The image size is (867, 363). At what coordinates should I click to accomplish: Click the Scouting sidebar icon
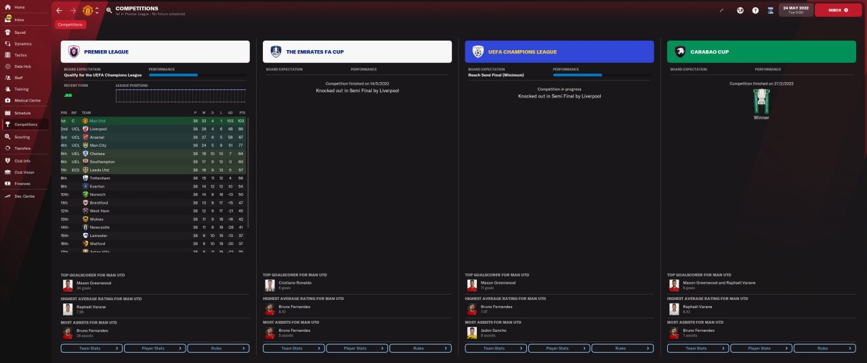click(7, 137)
